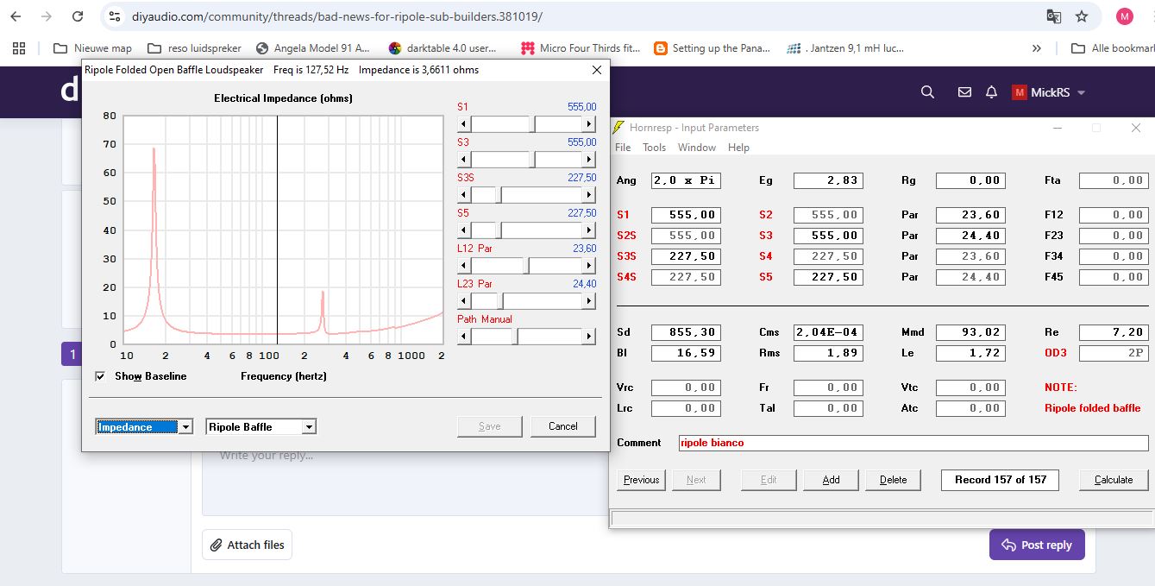Click S1 slider left arrow

coord(464,124)
